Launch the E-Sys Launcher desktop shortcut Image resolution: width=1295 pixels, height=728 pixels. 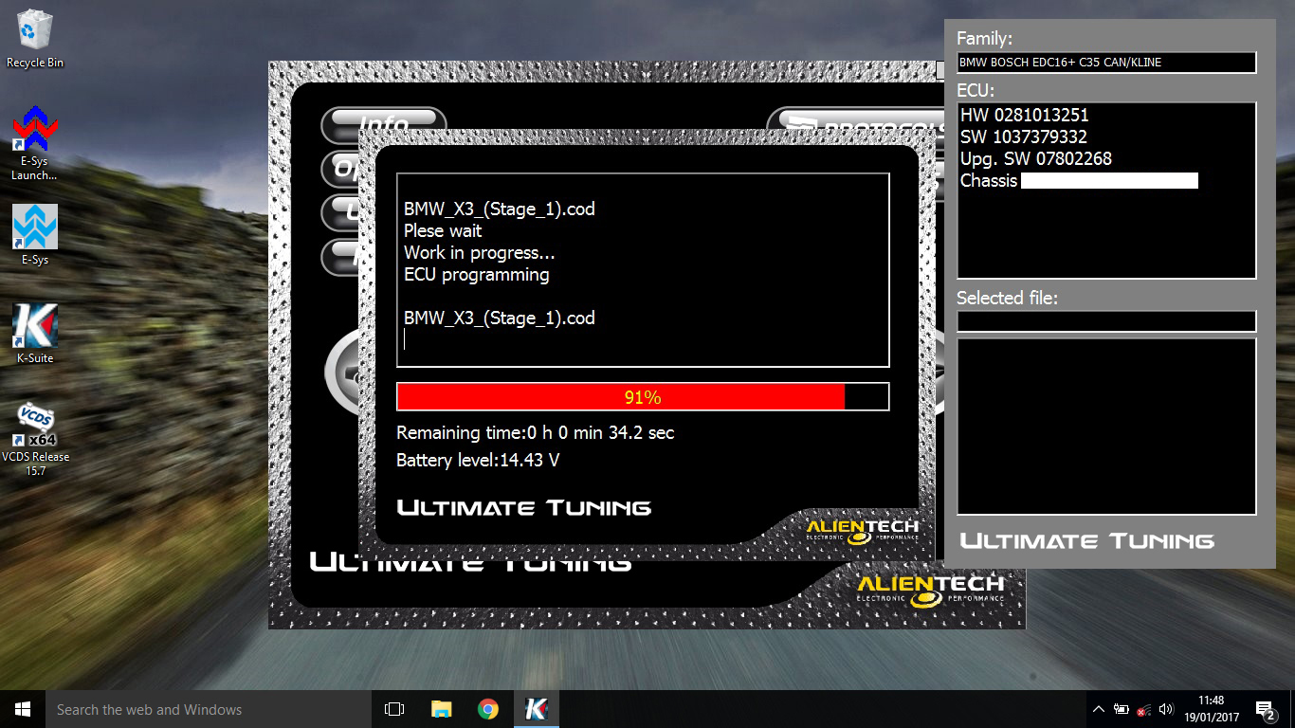(x=35, y=140)
